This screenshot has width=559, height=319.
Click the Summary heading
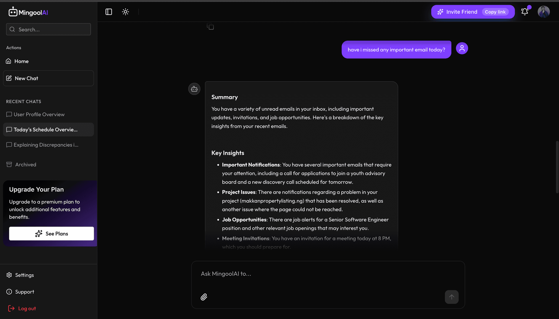(224, 97)
